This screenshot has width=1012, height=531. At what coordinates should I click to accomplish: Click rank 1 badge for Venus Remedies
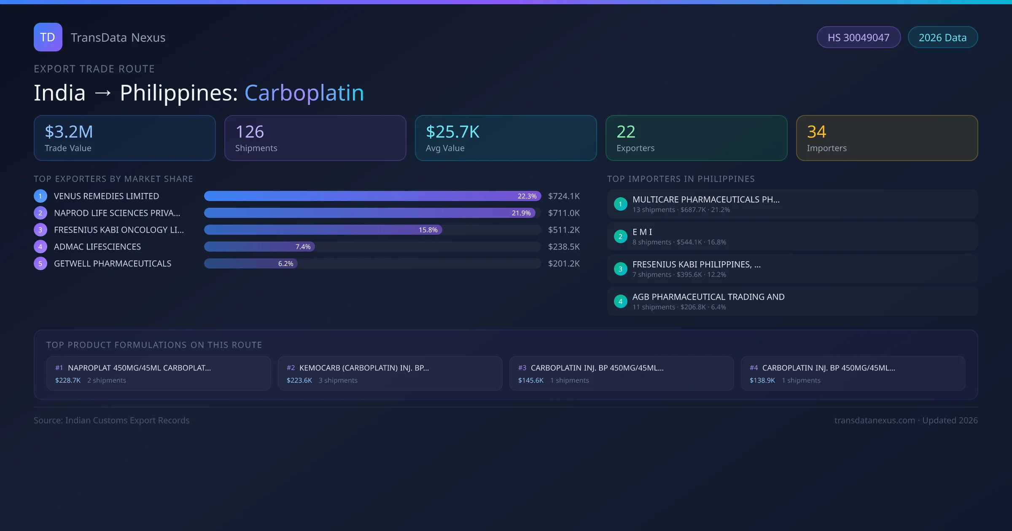(x=40, y=196)
